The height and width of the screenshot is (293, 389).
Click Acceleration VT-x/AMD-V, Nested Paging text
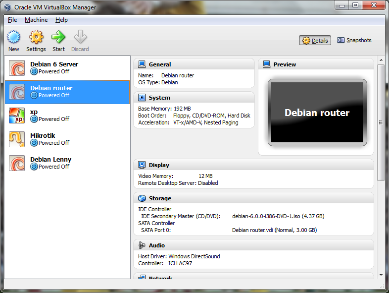206,122
